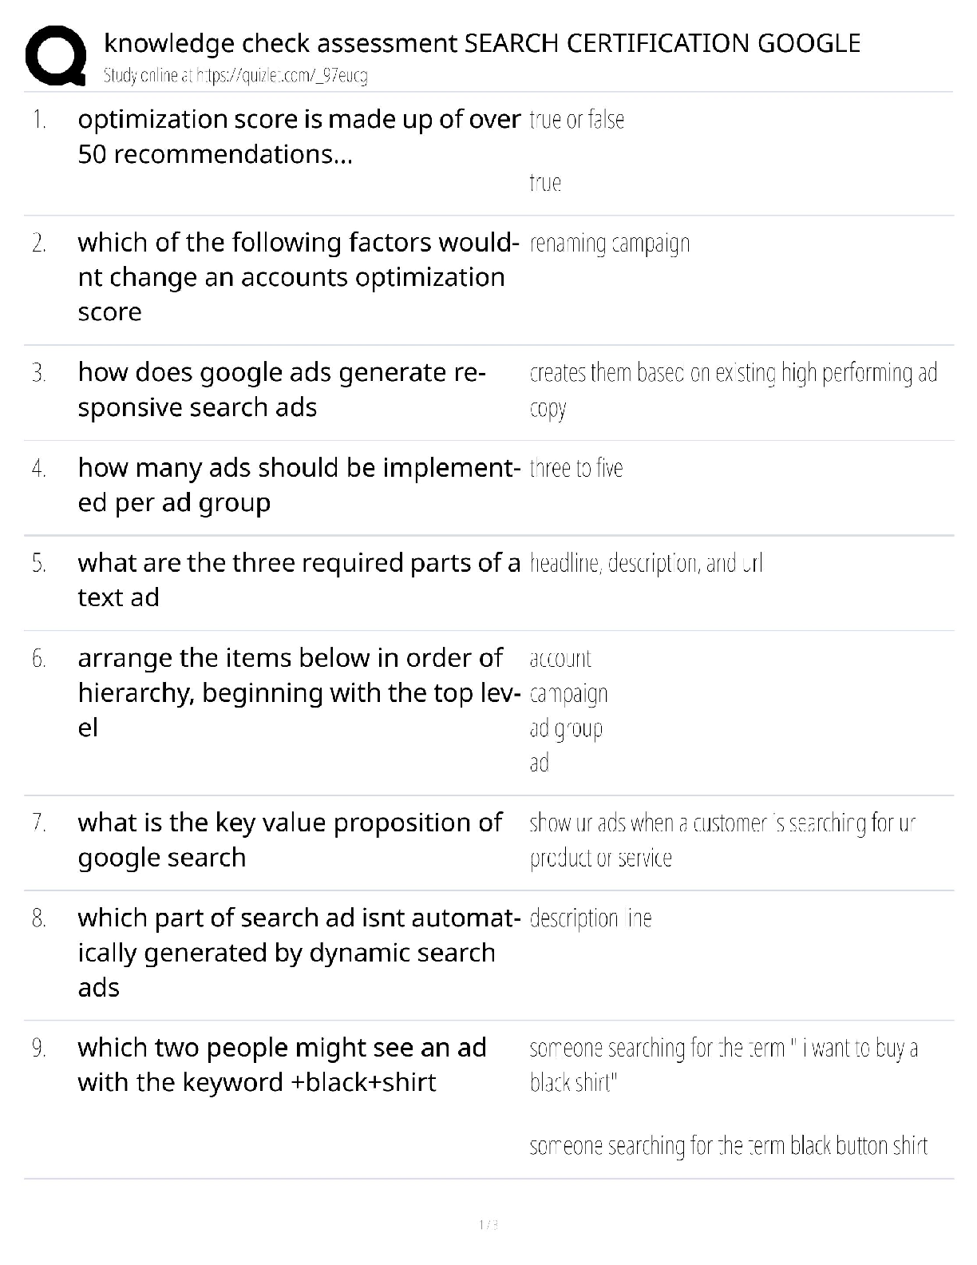Click question number 4 marker

coord(39,469)
